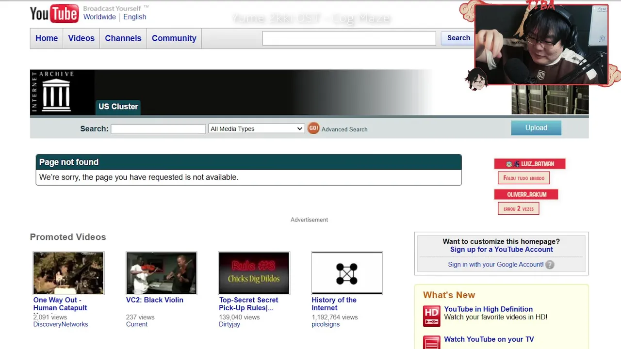Click the 'Falou tudo errado' badge
This screenshot has height=349, width=621.
pos(523,178)
